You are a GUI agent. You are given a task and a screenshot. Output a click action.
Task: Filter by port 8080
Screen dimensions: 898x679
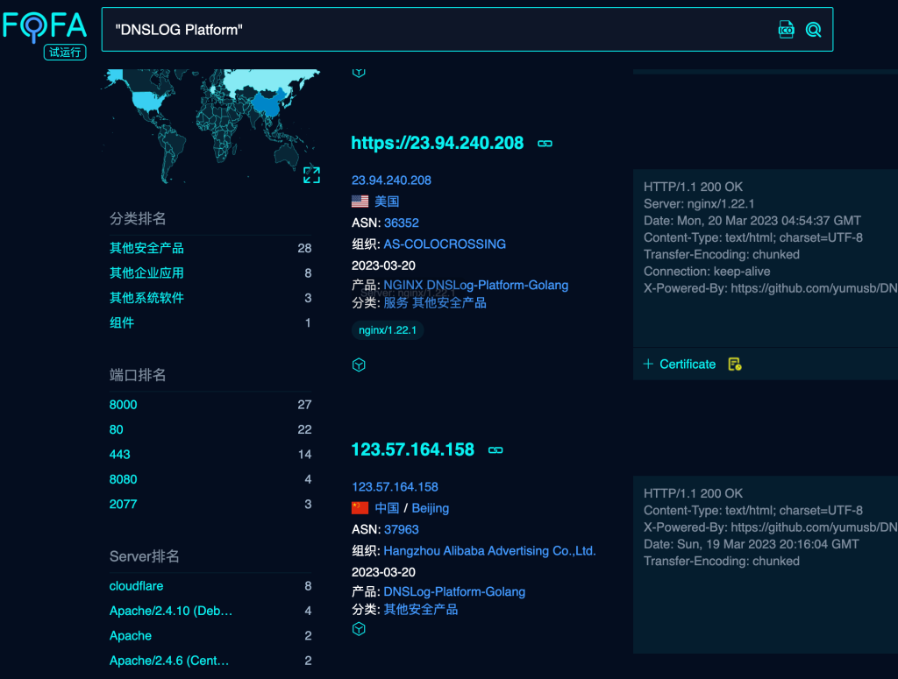[123, 479]
